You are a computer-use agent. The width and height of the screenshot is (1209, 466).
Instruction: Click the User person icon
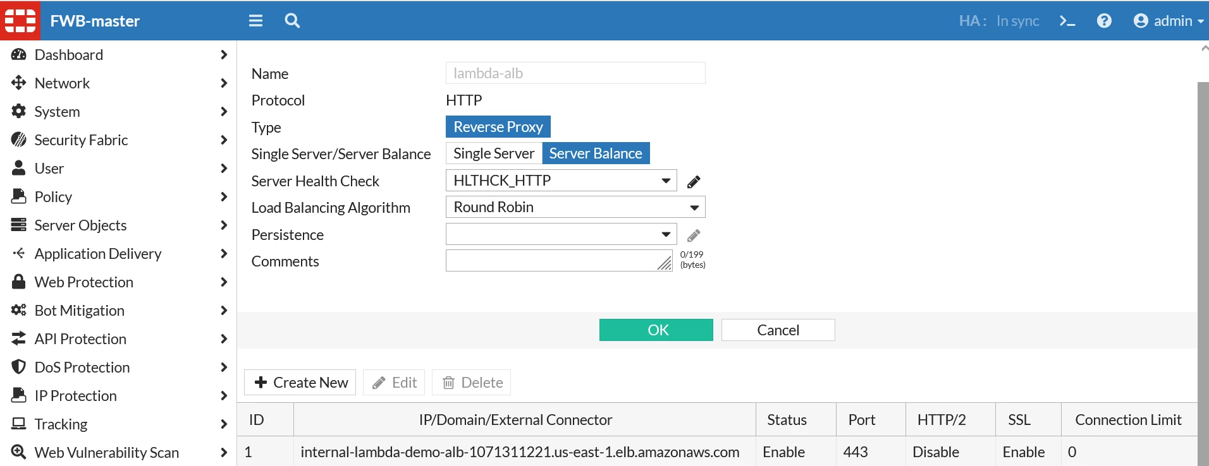pos(19,168)
